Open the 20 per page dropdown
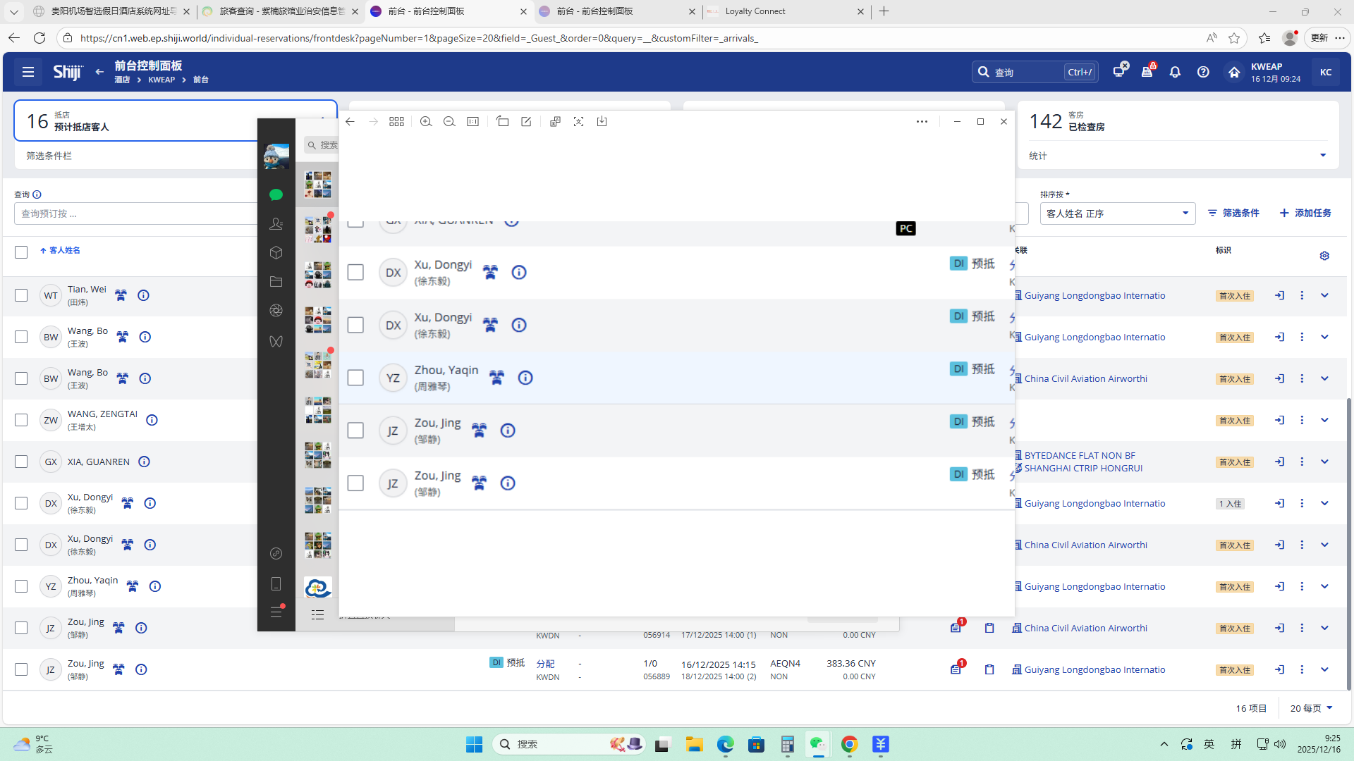Screen dimensions: 1354x761 point(1311,708)
